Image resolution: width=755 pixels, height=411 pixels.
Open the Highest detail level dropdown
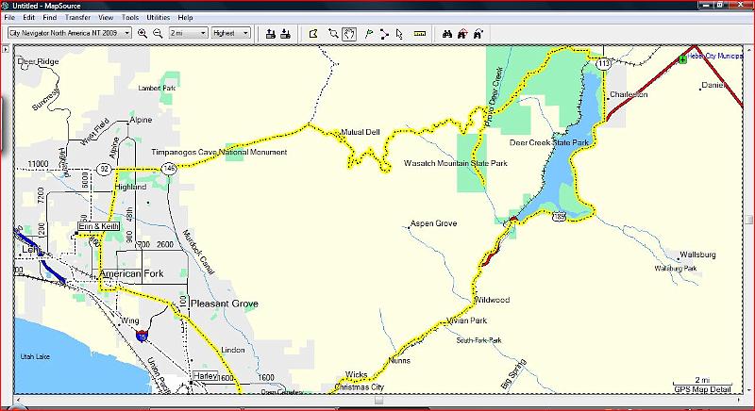coord(231,33)
